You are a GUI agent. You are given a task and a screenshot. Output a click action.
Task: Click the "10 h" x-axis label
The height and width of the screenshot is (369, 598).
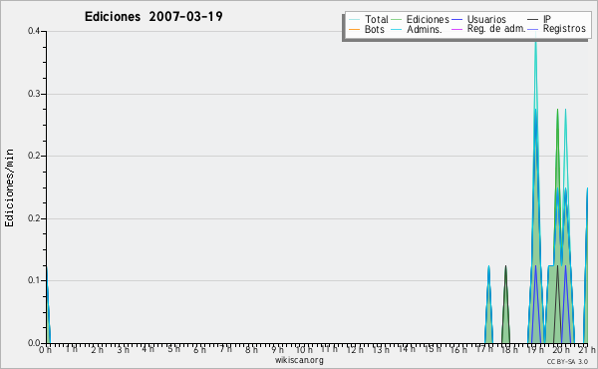pyautogui.click(x=304, y=349)
